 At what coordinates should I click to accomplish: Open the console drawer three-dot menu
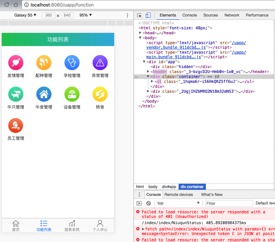(x=139, y=194)
